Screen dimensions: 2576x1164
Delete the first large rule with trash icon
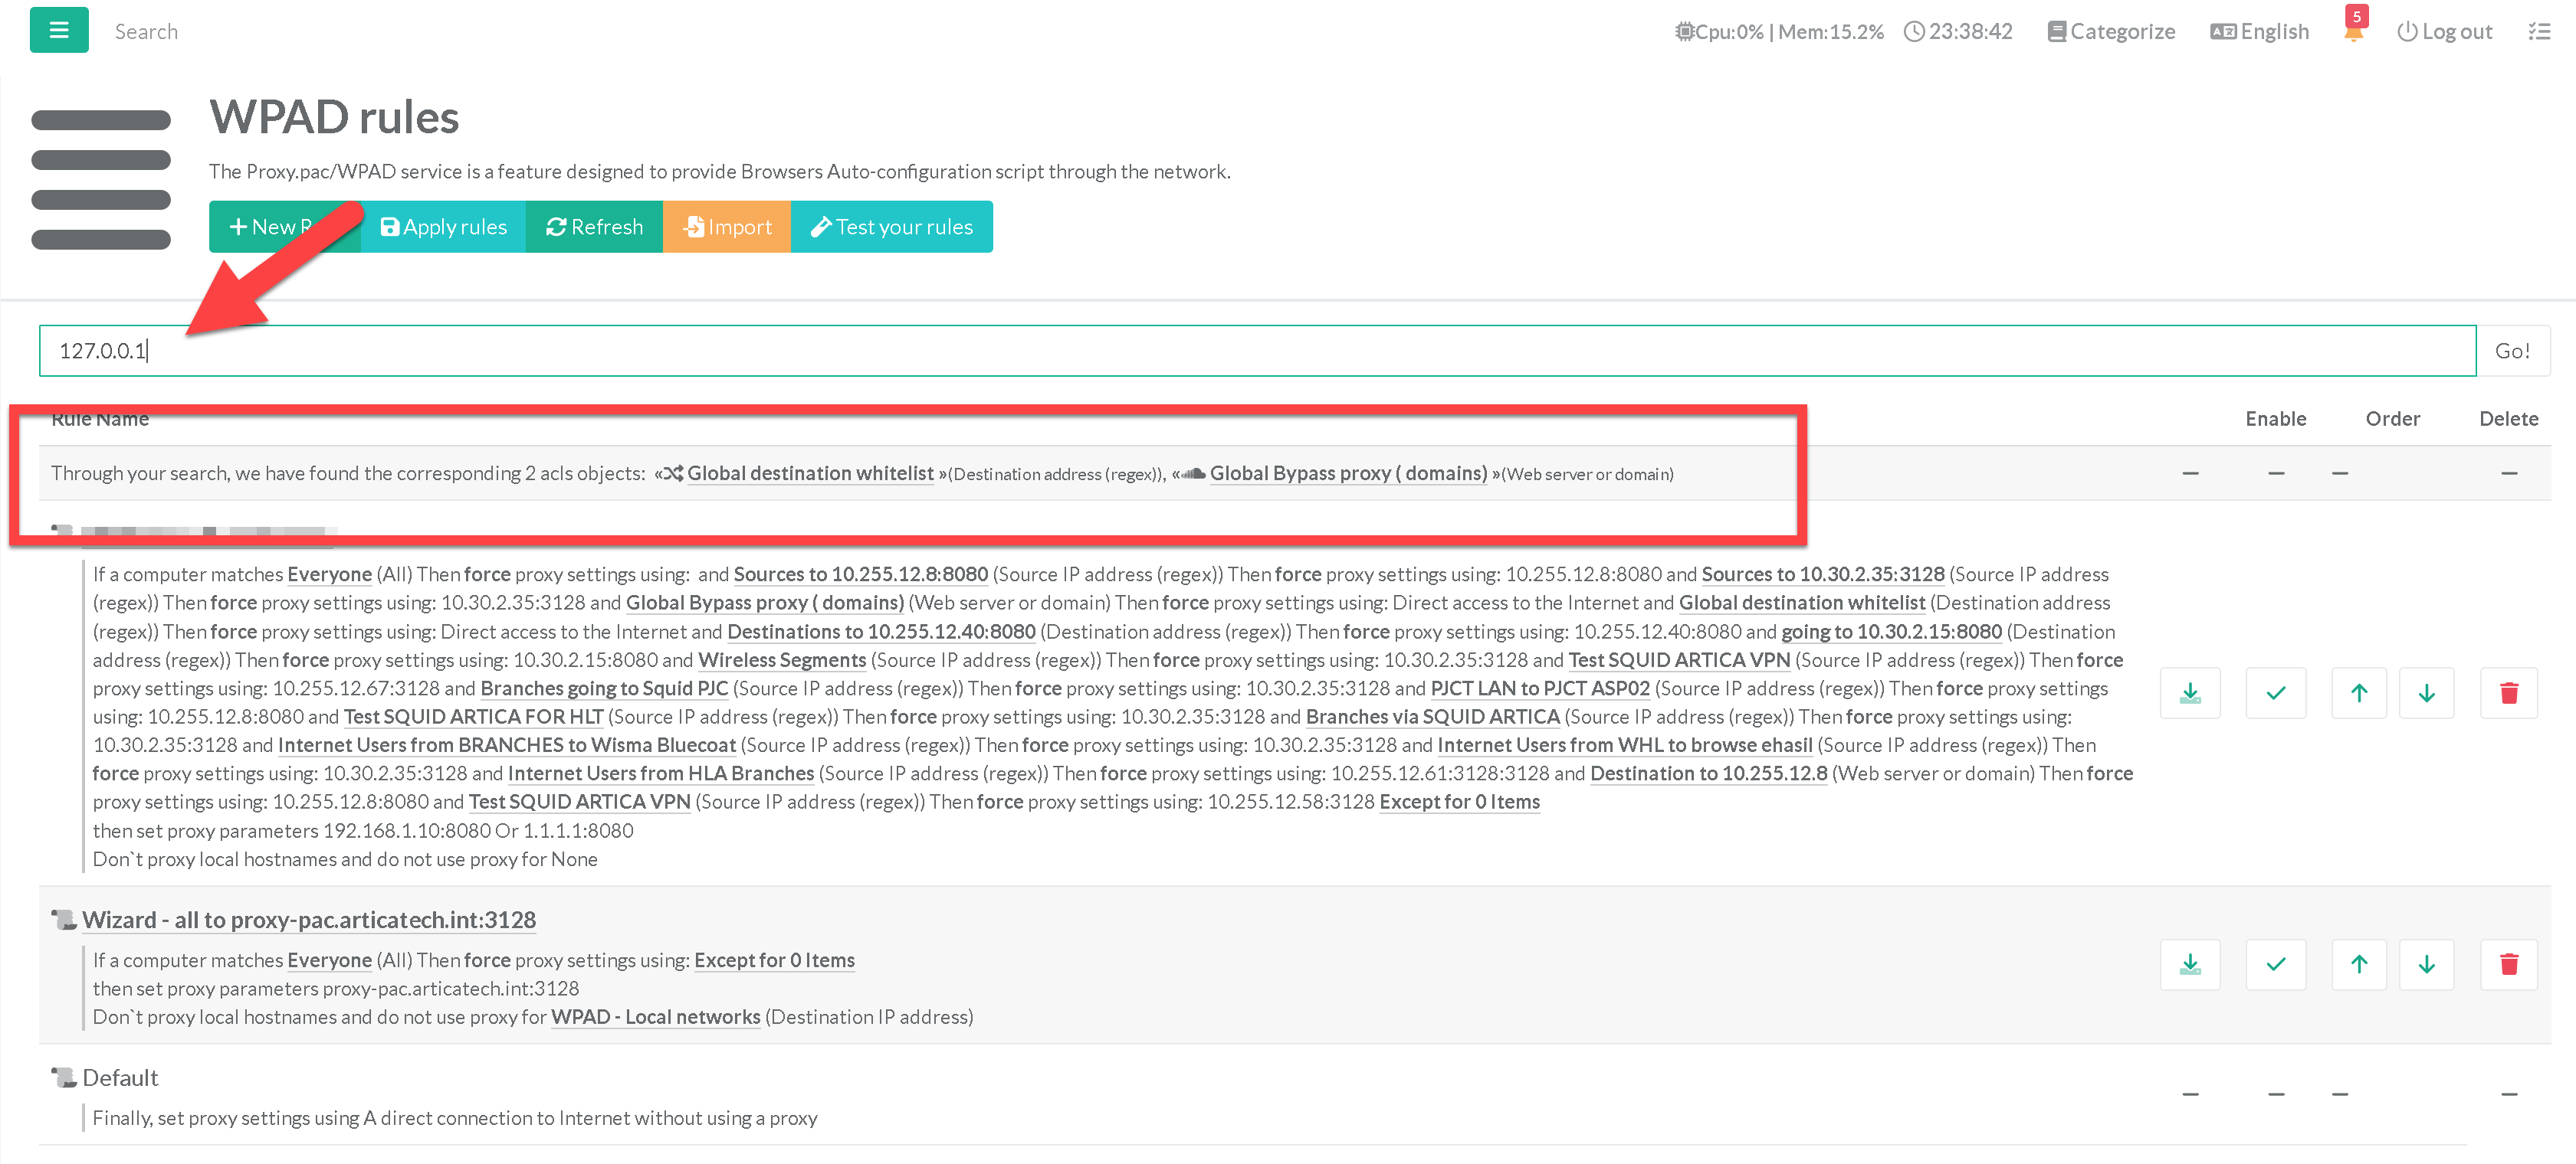coord(2508,692)
